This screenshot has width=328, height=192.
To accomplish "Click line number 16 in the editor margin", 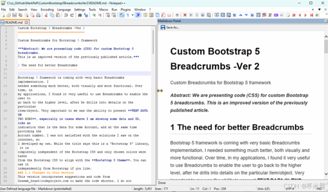I will [x=5, y=111].
